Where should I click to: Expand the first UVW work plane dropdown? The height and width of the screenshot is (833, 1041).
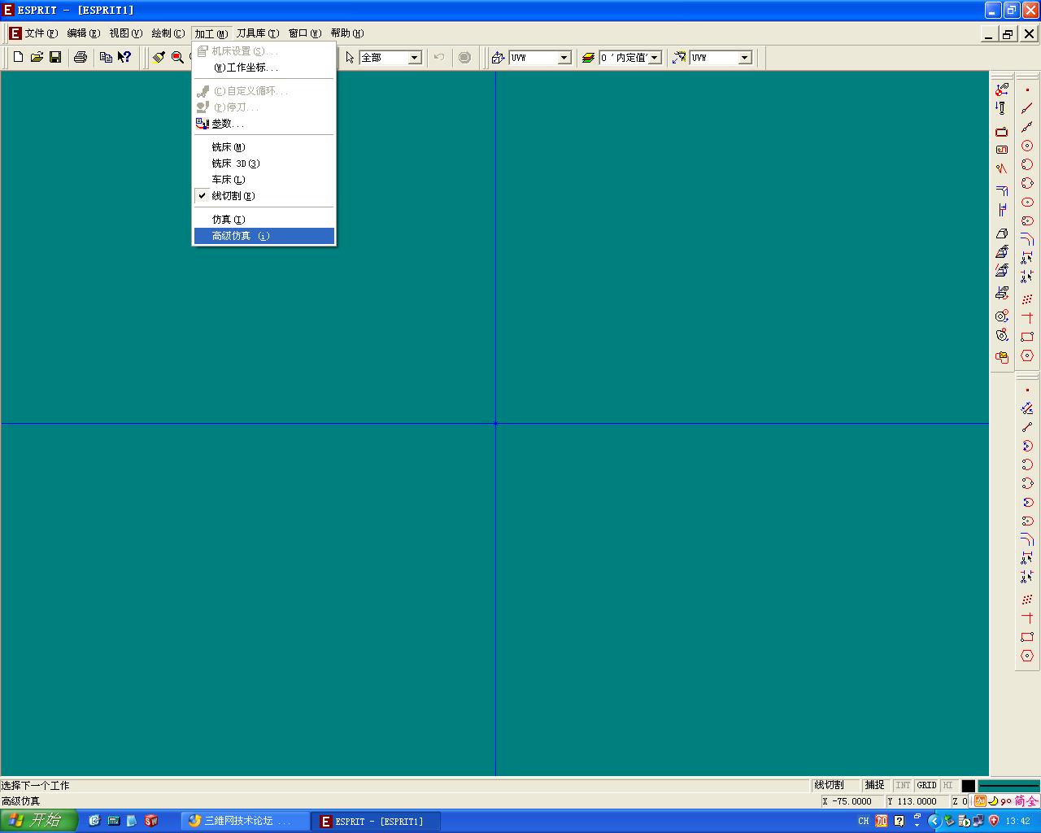(564, 58)
